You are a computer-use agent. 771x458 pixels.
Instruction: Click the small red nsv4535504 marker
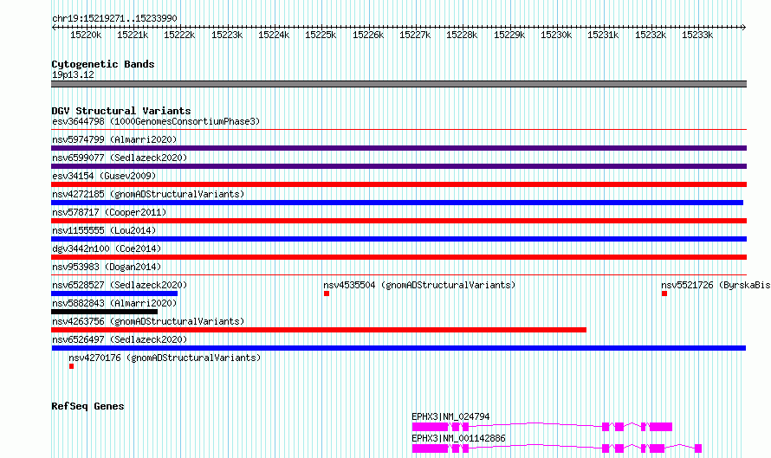327,294
